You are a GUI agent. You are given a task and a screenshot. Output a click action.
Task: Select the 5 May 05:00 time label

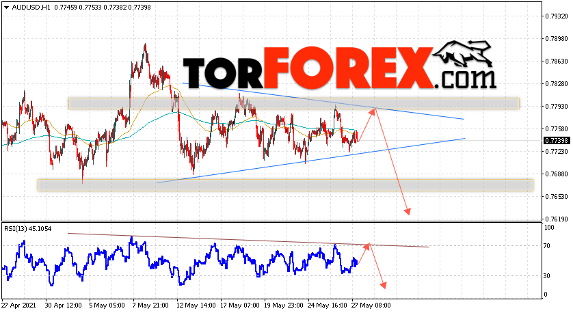coord(107,305)
